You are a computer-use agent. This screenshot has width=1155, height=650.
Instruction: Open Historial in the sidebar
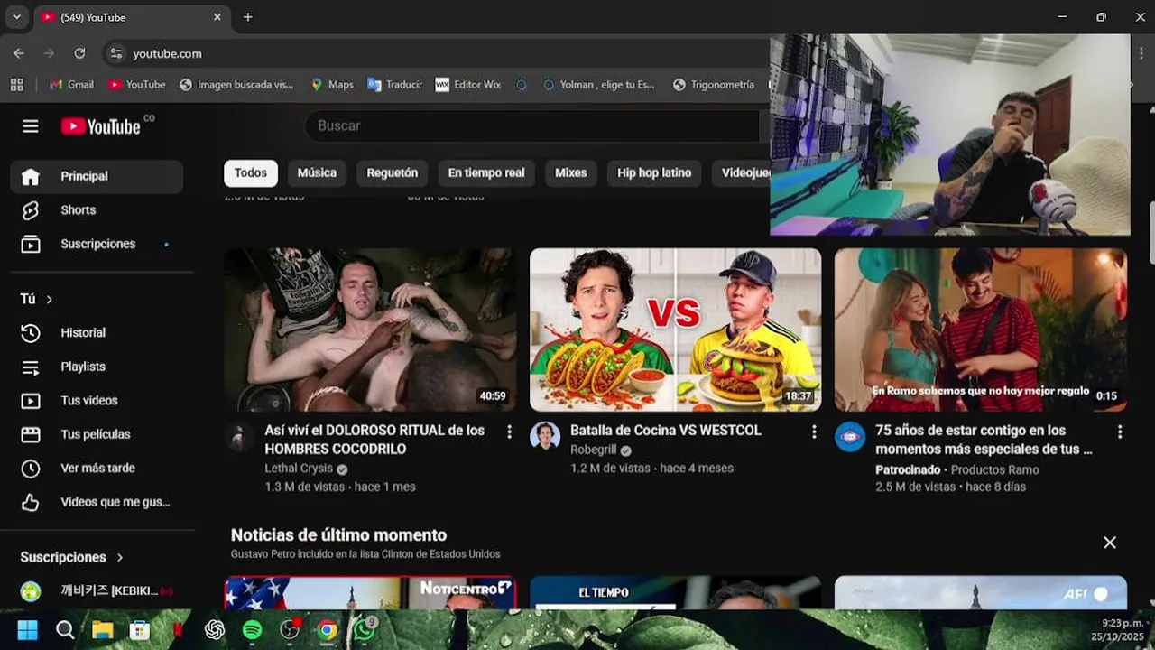pos(97,332)
